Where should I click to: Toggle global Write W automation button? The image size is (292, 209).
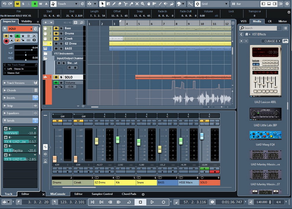tap(40, 4)
